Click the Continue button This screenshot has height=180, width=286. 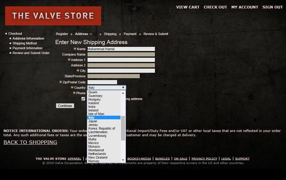pyautogui.click(x=65, y=106)
